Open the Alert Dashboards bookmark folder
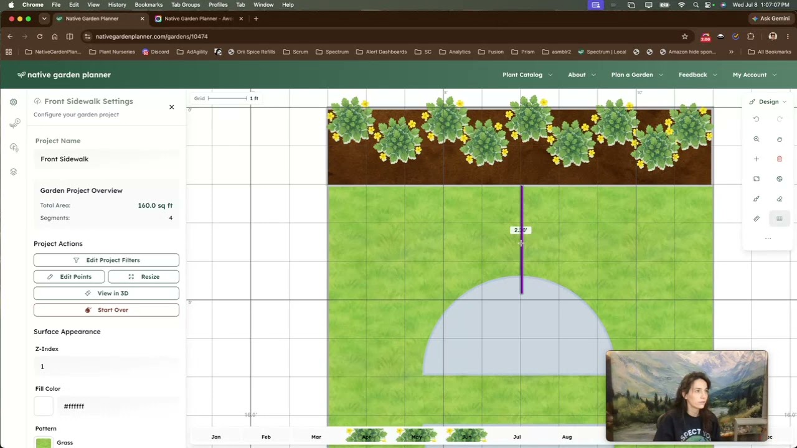 tap(381, 52)
